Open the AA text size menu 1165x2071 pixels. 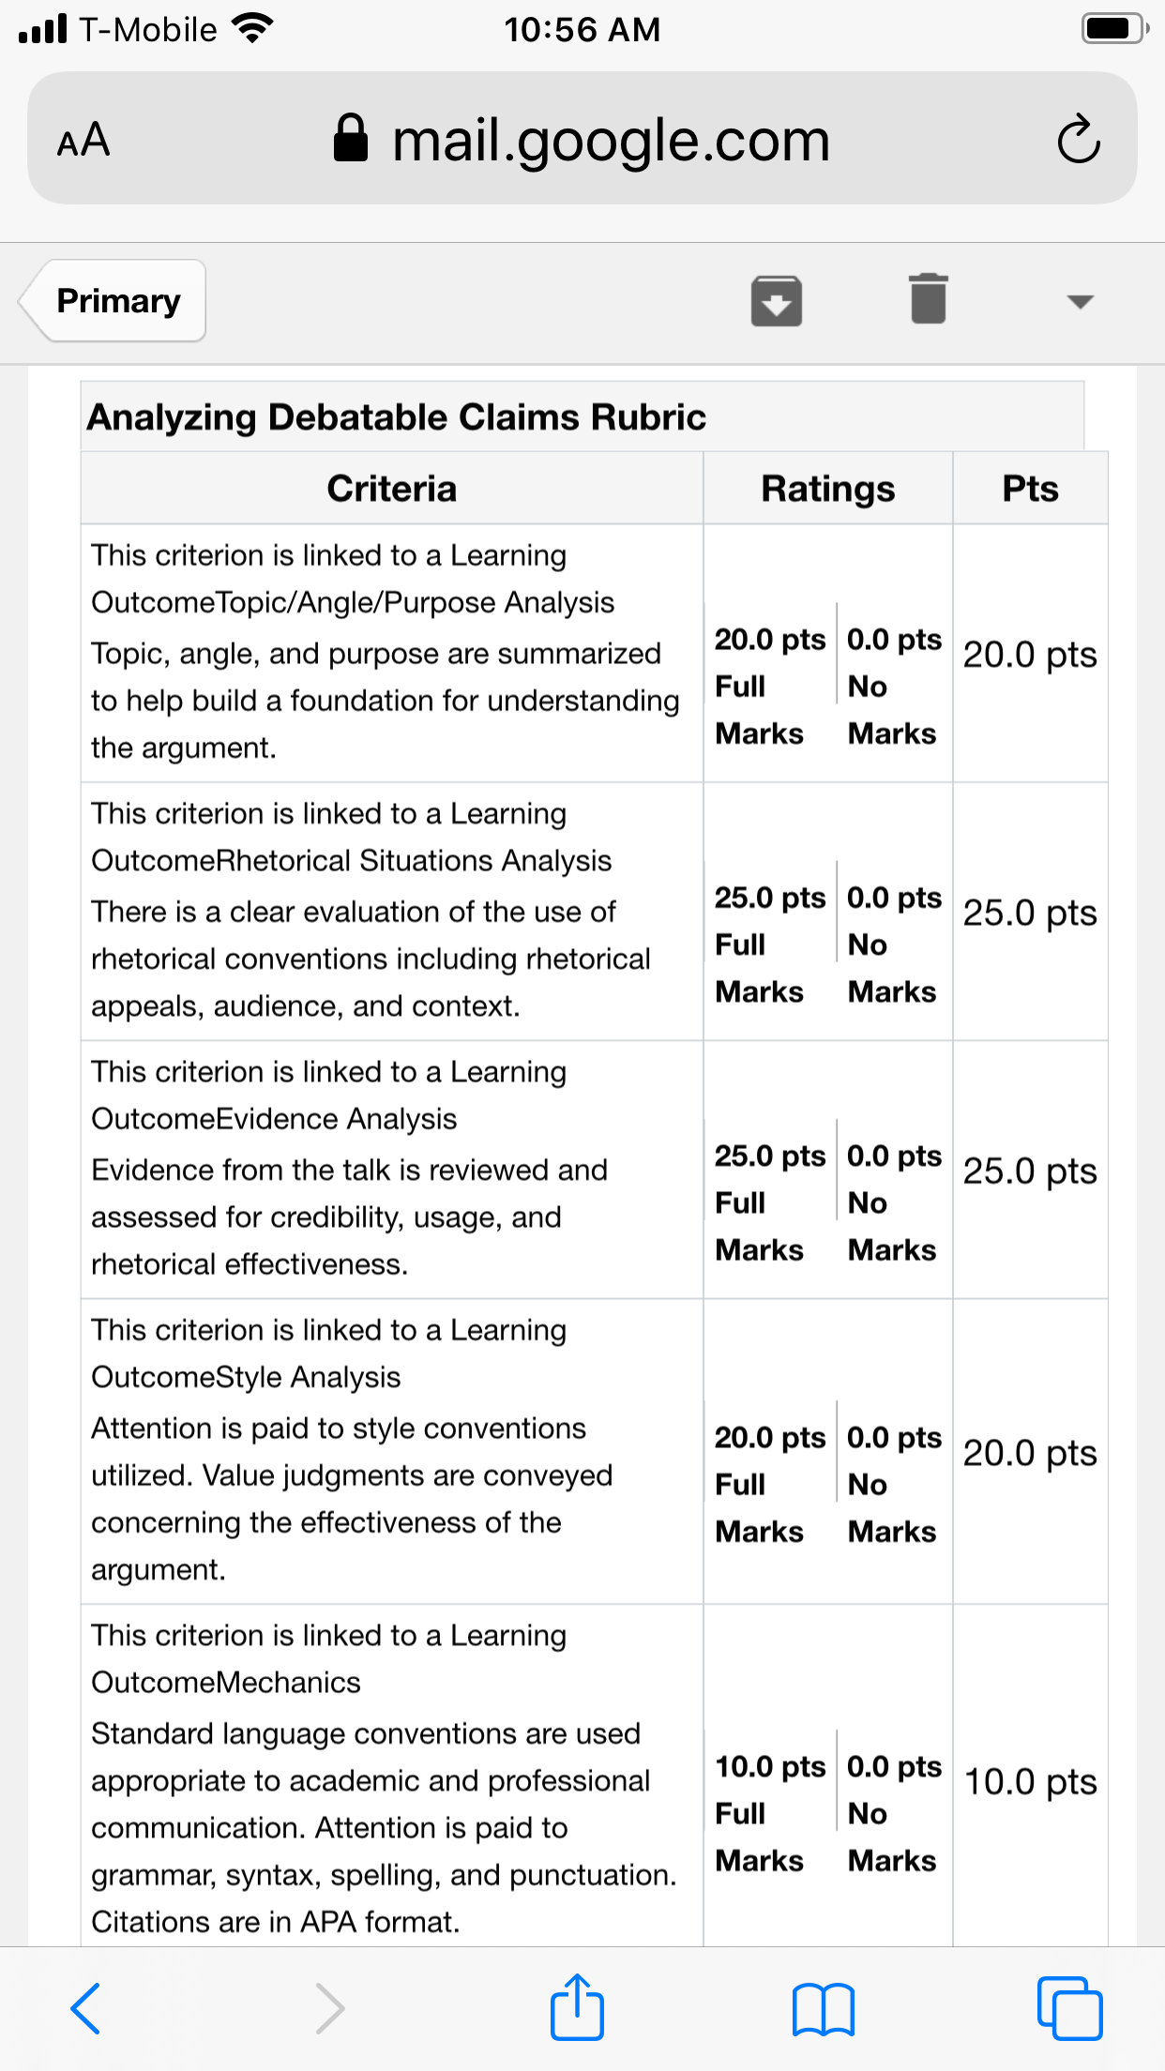point(83,141)
